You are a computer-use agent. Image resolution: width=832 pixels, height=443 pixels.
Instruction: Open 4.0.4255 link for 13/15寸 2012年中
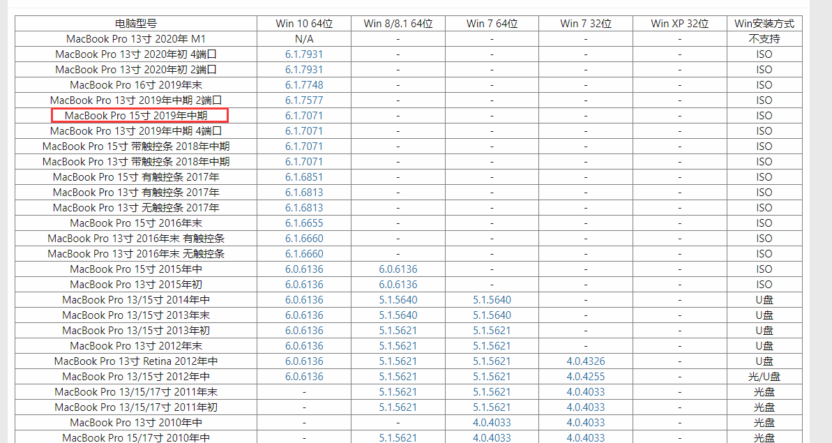pos(586,377)
